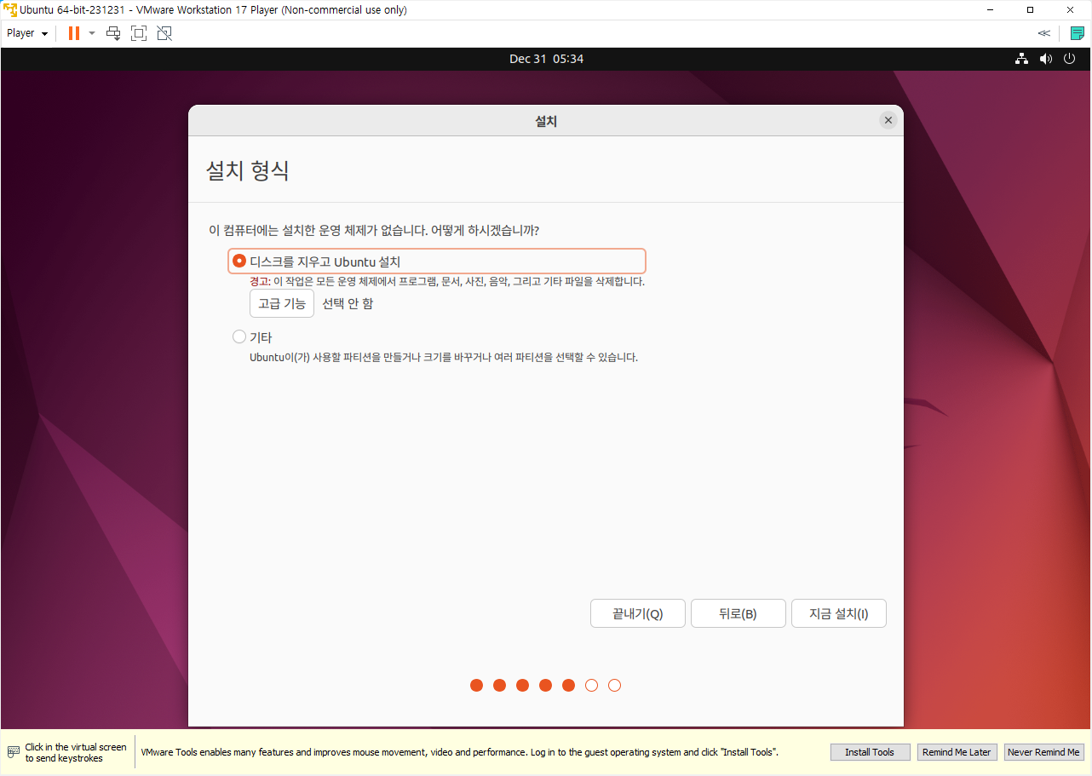Image resolution: width=1092 pixels, height=776 pixels.
Task: Pause the virtual machine from the toolbar
Action: pyautogui.click(x=74, y=33)
